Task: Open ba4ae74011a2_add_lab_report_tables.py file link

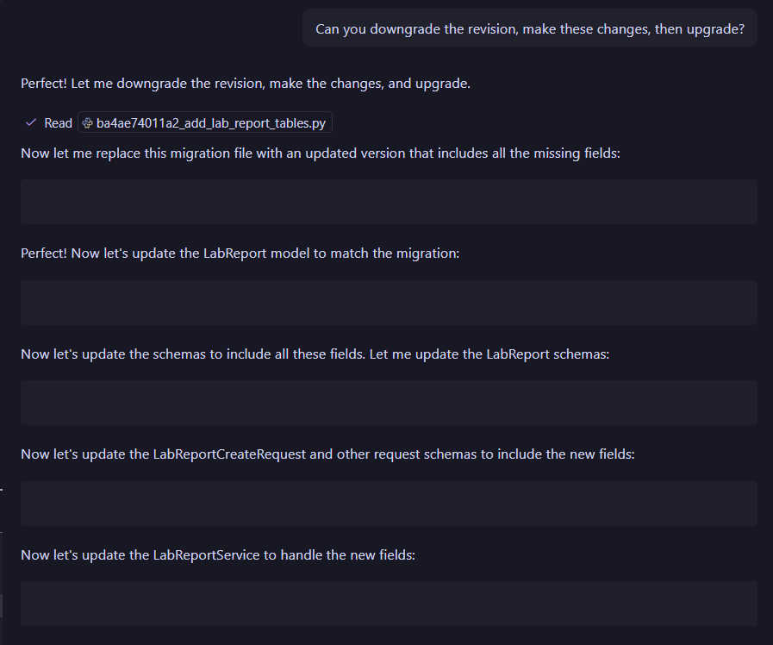Action: [x=211, y=123]
